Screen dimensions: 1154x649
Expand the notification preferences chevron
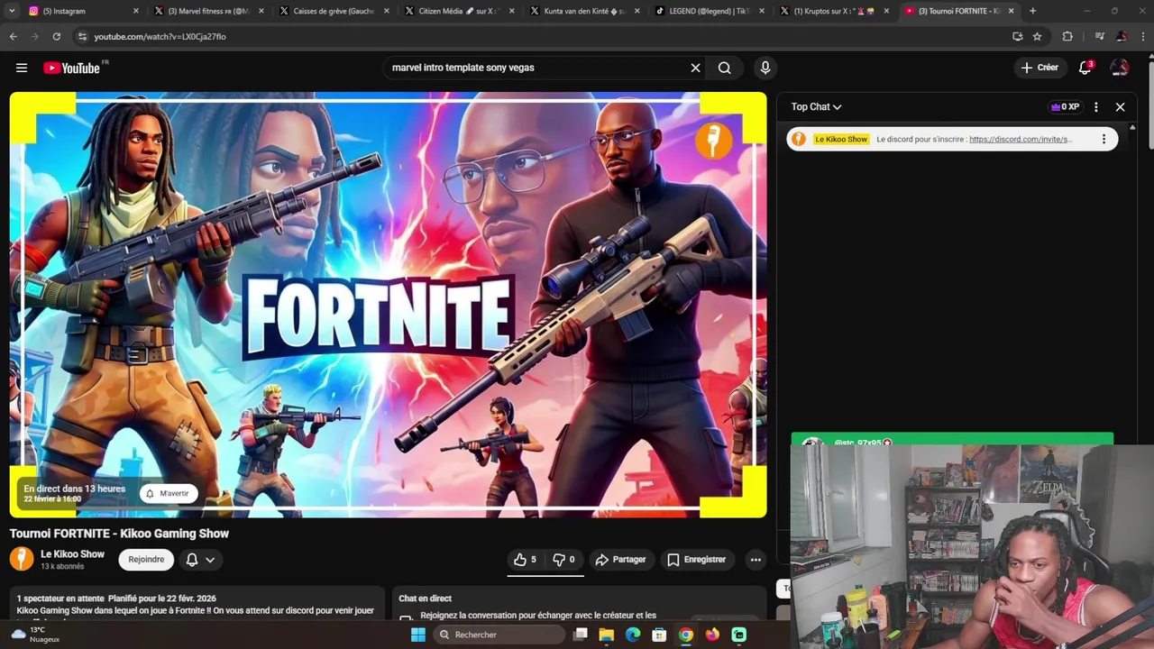pos(210,560)
